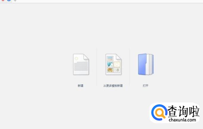
Task: Add a new tab with plus icon
Action: click(x=15, y=1)
